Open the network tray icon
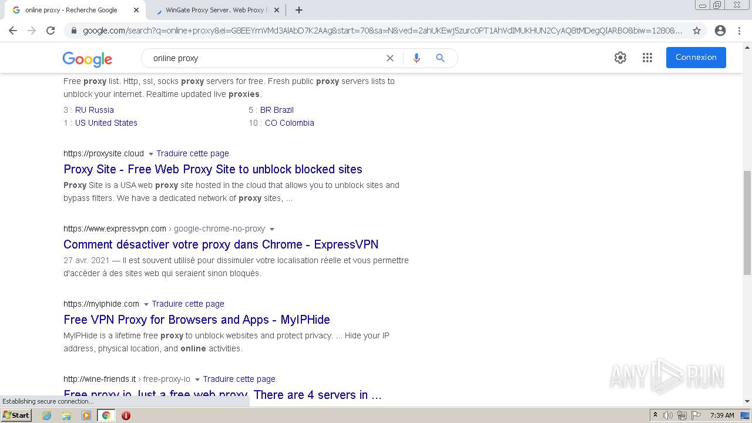Viewport: 752px width, 423px height. 682,415
